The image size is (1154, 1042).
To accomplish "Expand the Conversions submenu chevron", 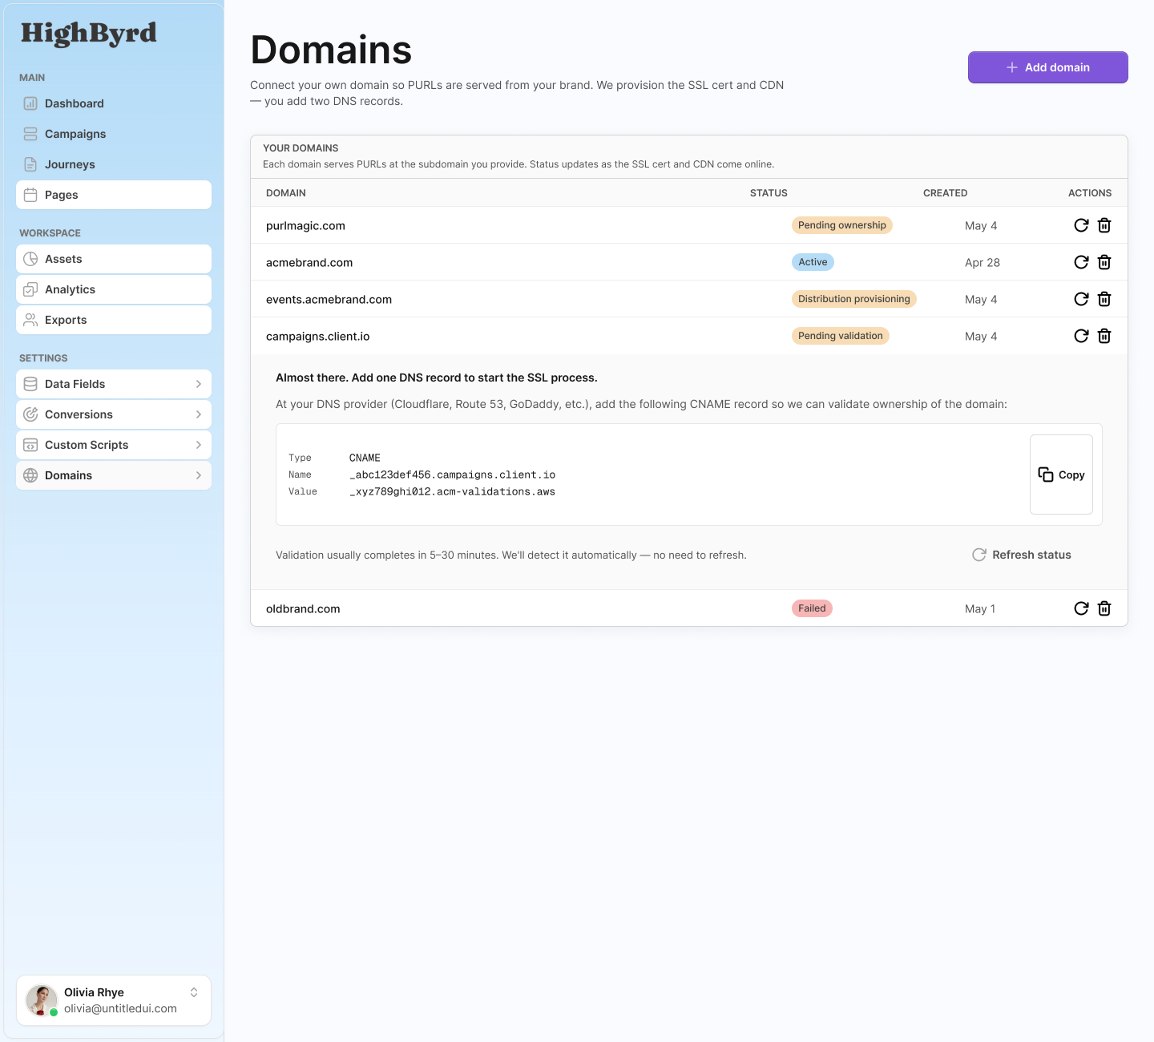I will pyautogui.click(x=199, y=414).
